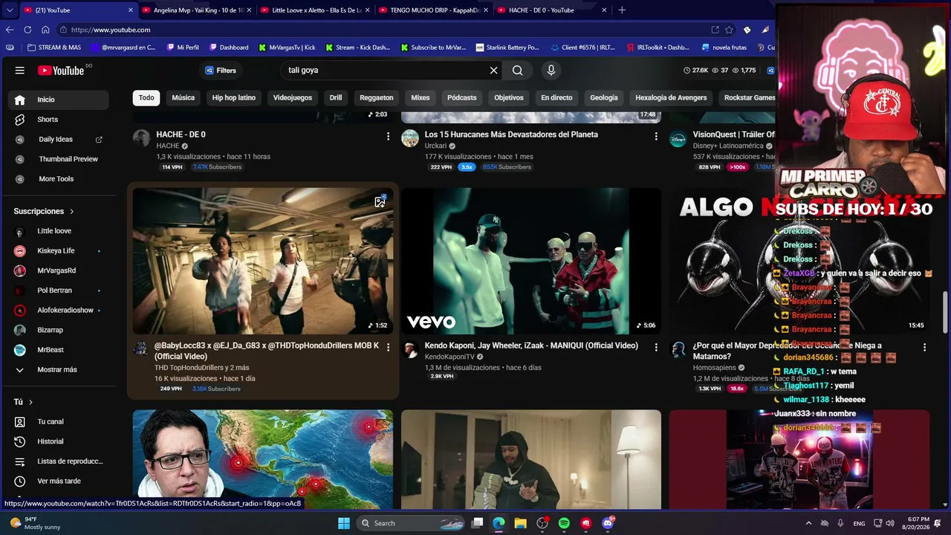Open a new browser tab
Viewport: 951px width, 535px height.
pyautogui.click(x=622, y=10)
